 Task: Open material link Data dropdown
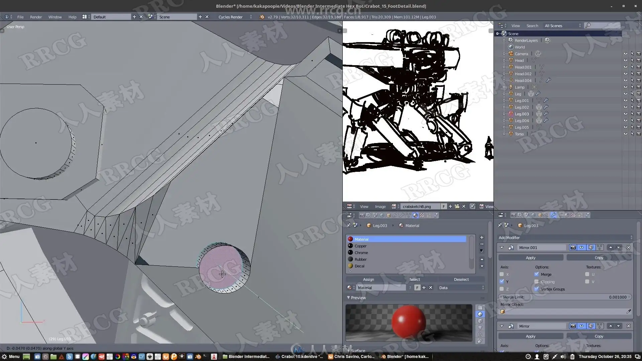pyautogui.click(x=461, y=287)
